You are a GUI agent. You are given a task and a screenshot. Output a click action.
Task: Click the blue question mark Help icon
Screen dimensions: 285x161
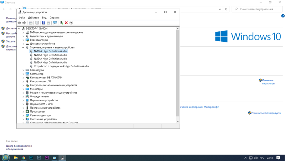43,23
